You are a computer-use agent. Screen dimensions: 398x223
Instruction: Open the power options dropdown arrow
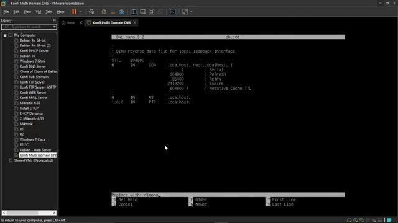tap(80, 12)
